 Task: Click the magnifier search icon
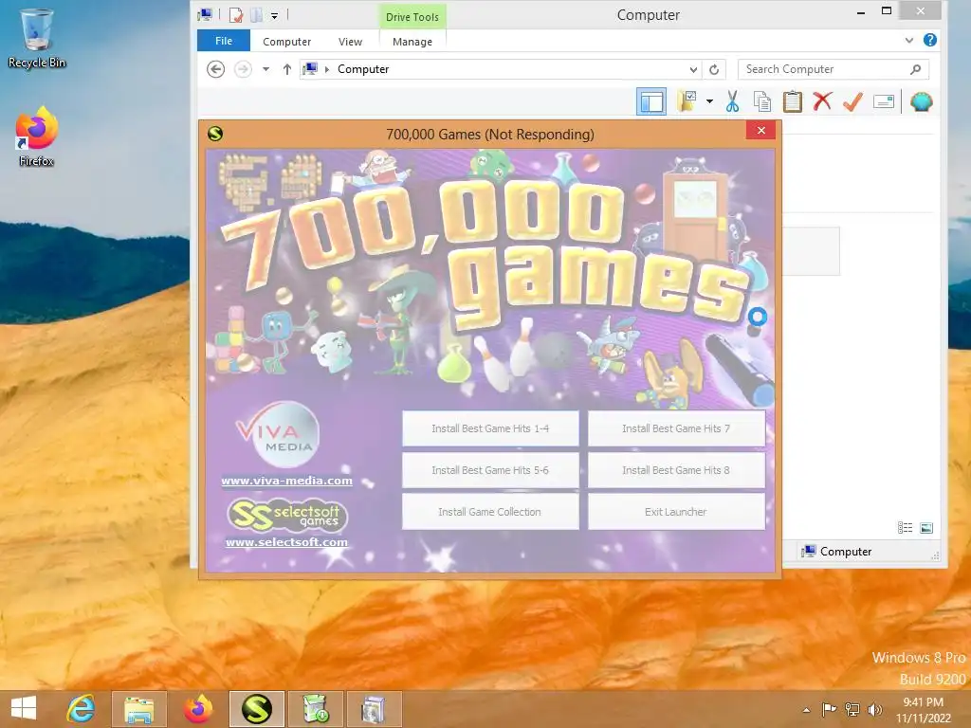tap(916, 69)
